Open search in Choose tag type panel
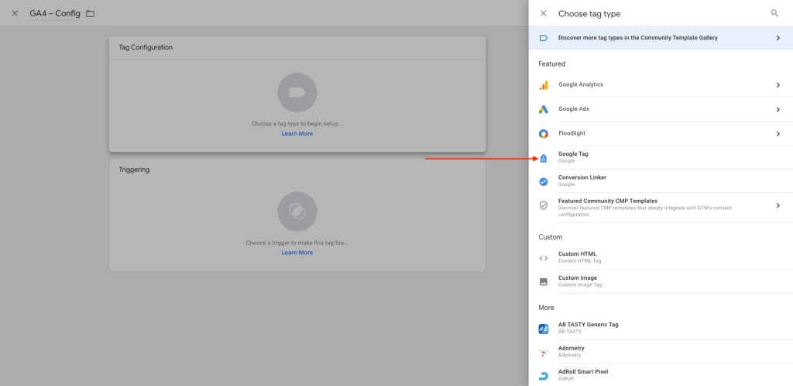This screenshot has width=793, height=386. tap(774, 13)
